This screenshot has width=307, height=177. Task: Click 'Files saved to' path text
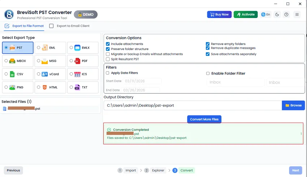147,138
